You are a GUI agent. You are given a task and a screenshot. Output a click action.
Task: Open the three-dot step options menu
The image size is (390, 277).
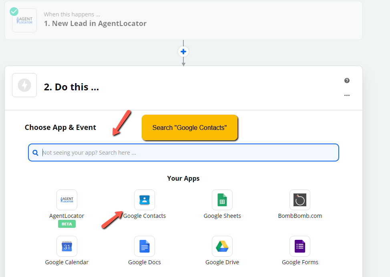347,95
